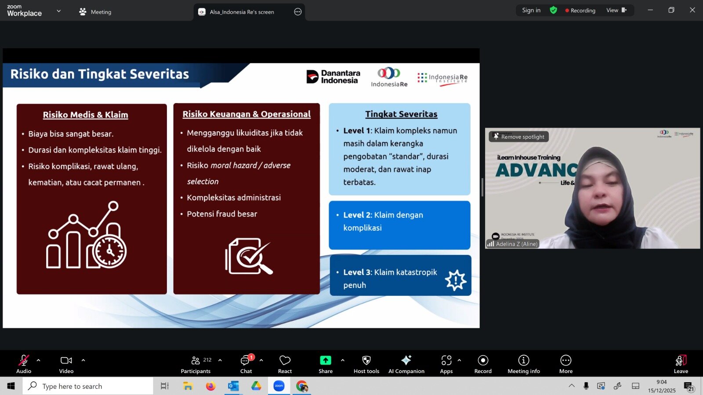Viewport: 703px width, 395px height.
Task: Select Alsa_Indonesia Re's screen tab
Action: pyautogui.click(x=242, y=12)
